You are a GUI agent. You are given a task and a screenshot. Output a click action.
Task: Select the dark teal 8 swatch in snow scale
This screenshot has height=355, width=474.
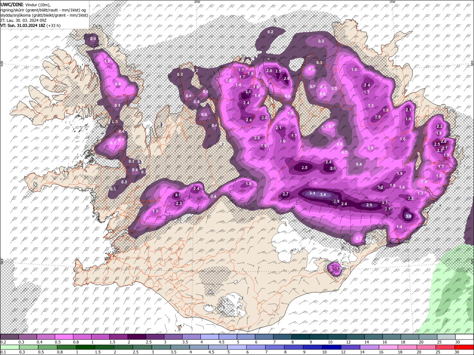(301, 337)
